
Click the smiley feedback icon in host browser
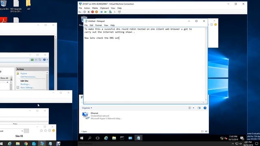(53, 131)
